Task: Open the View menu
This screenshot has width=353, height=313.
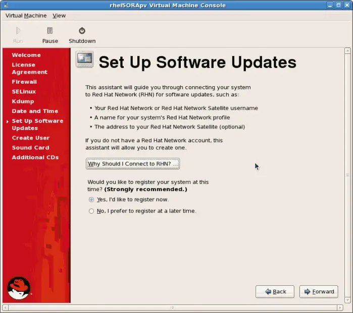Action: 59,16
